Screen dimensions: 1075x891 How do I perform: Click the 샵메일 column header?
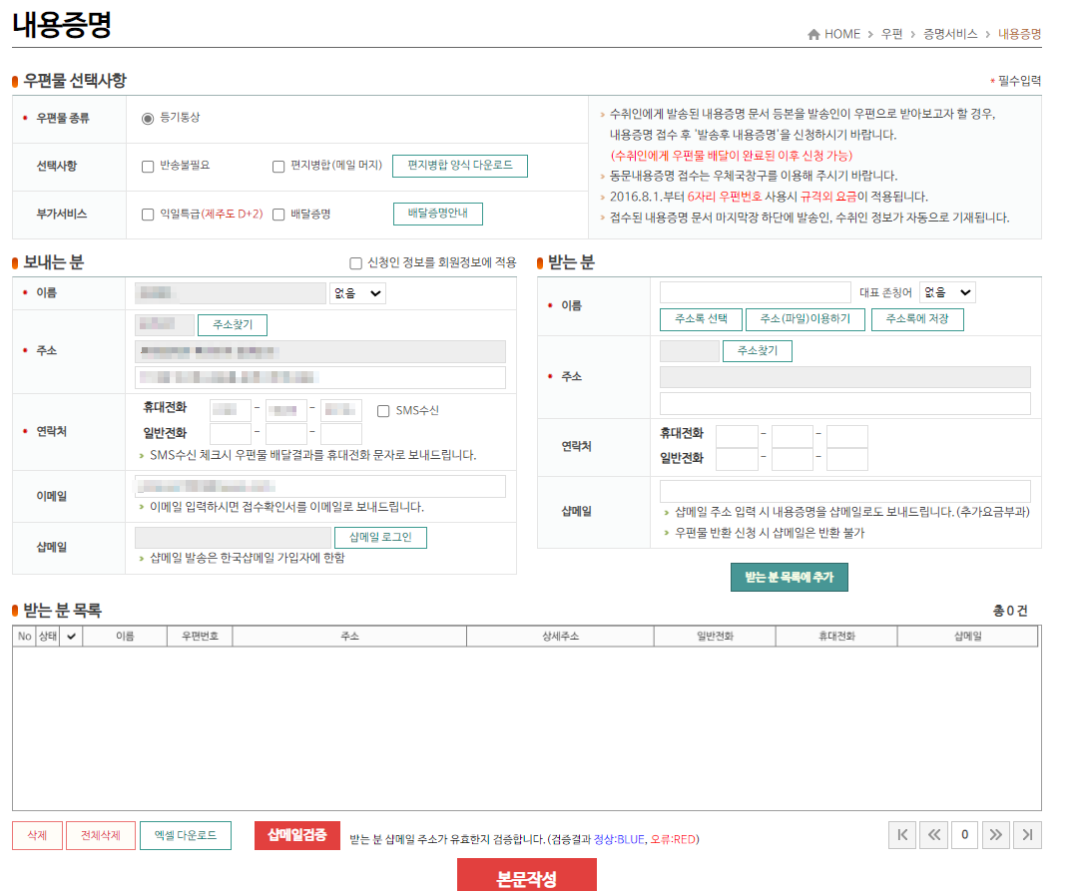(967, 636)
